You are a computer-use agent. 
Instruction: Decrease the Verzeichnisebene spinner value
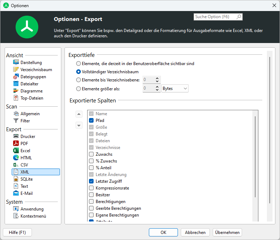157,81
